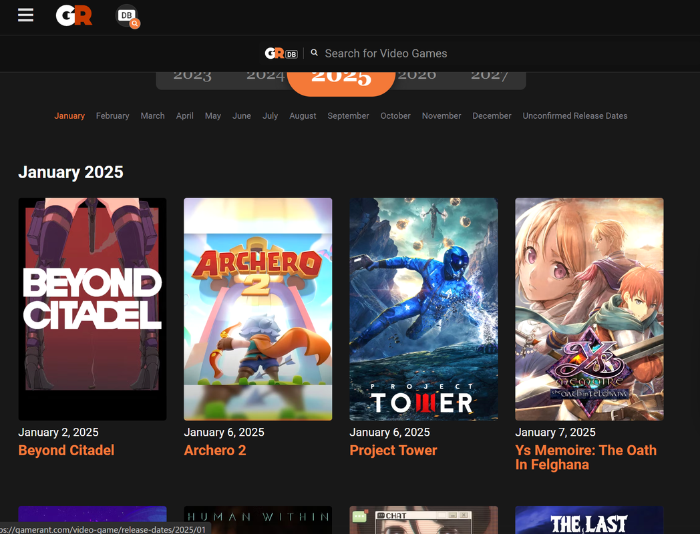
Task: Select the 2027 year tab
Action: coord(490,76)
